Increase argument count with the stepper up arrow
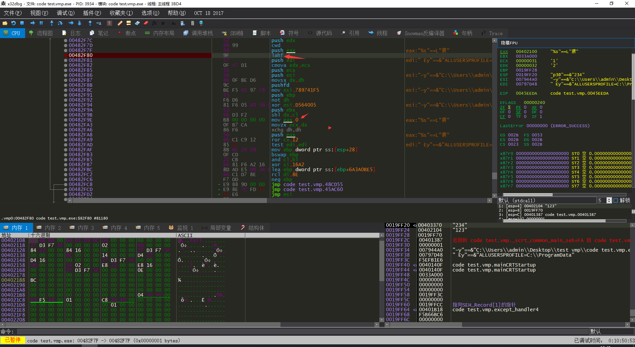This screenshot has height=347, width=635. point(609,199)
